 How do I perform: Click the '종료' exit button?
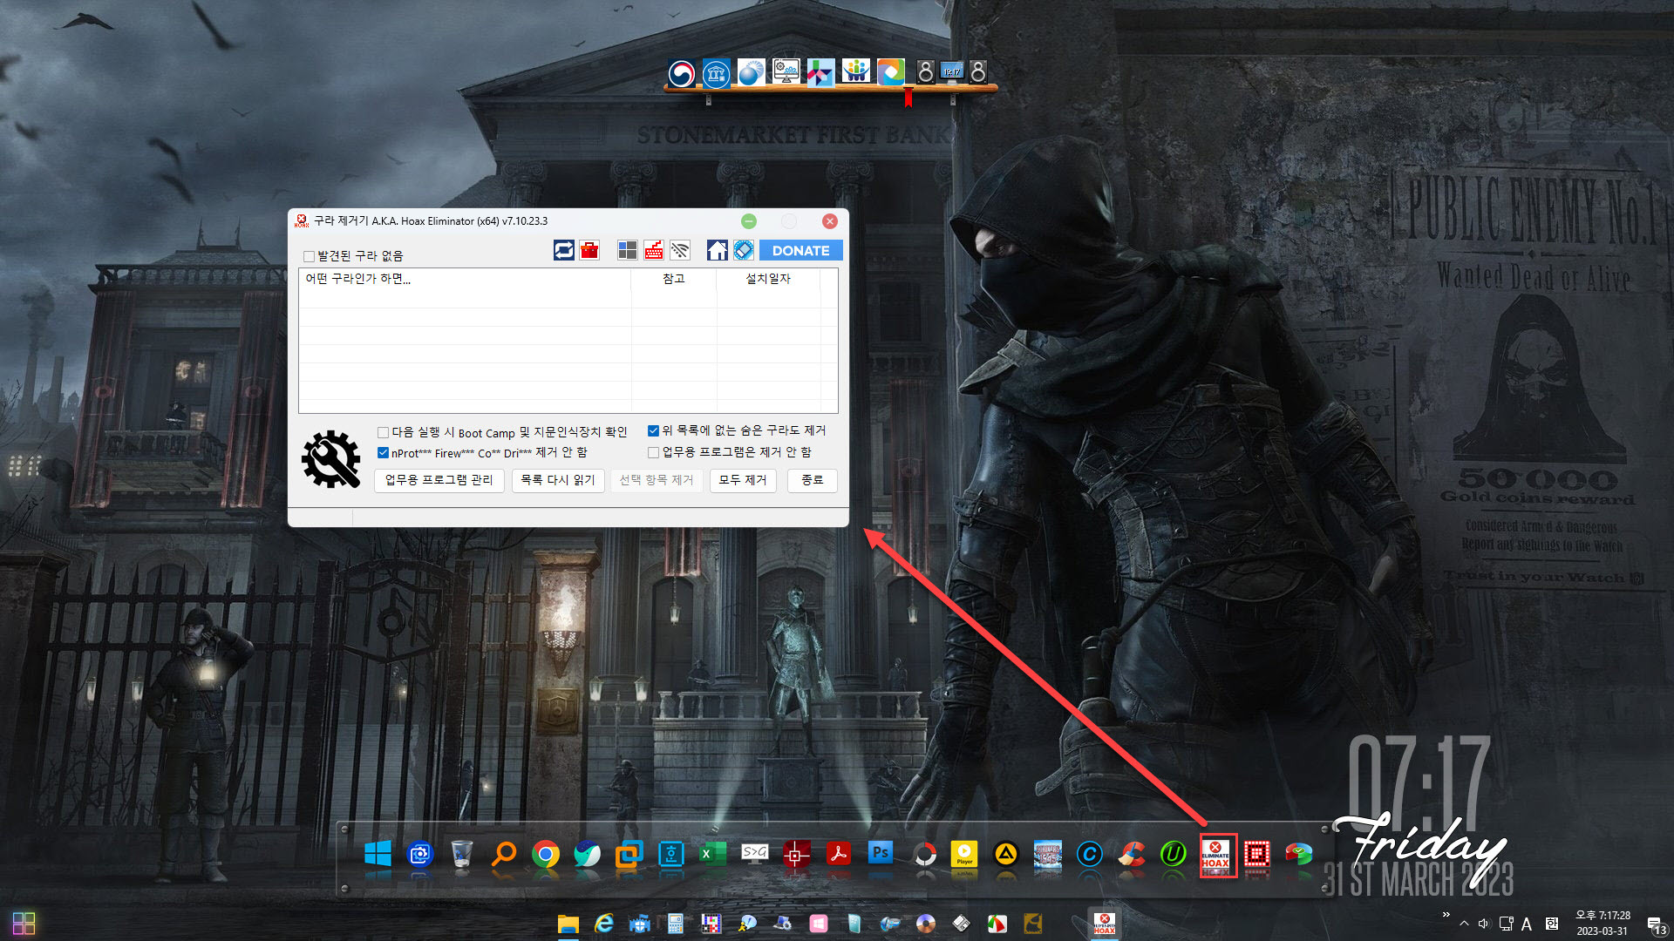[x=813, y=480]
